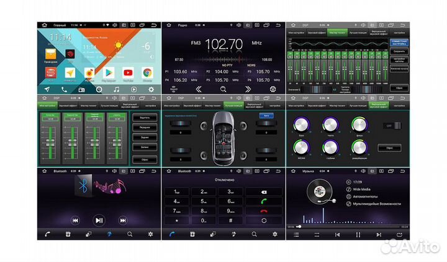Seek backward with radio double-chevron left
Screen dimensions: 447x262
pos(199,89)
